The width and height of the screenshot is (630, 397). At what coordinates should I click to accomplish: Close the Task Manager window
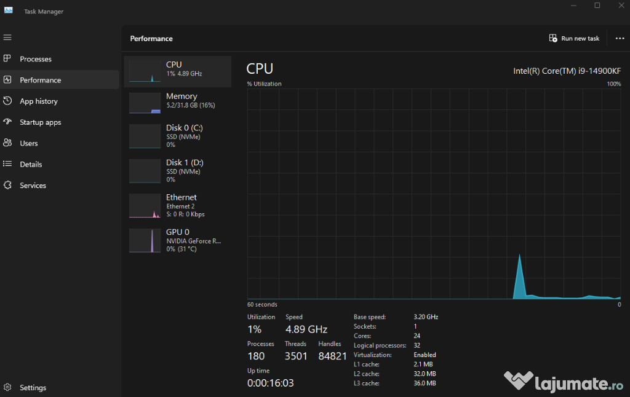click(621, 6)
